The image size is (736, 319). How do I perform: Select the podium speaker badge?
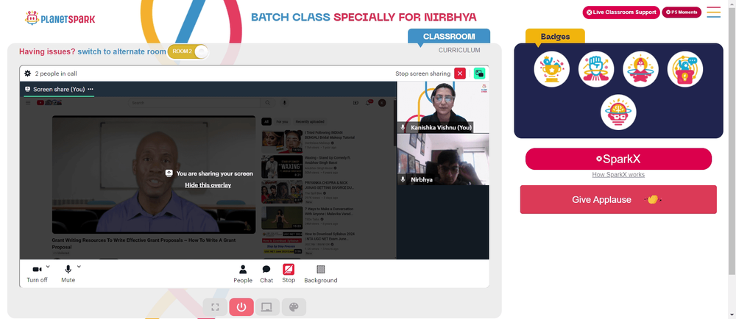click(684, 69)
